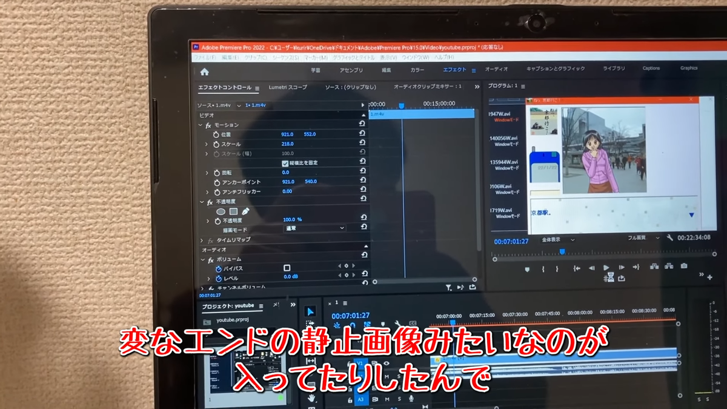Viewport: 727px width, 409px height.
Task: Add a marker in Program Monitor
Action: 527,268
